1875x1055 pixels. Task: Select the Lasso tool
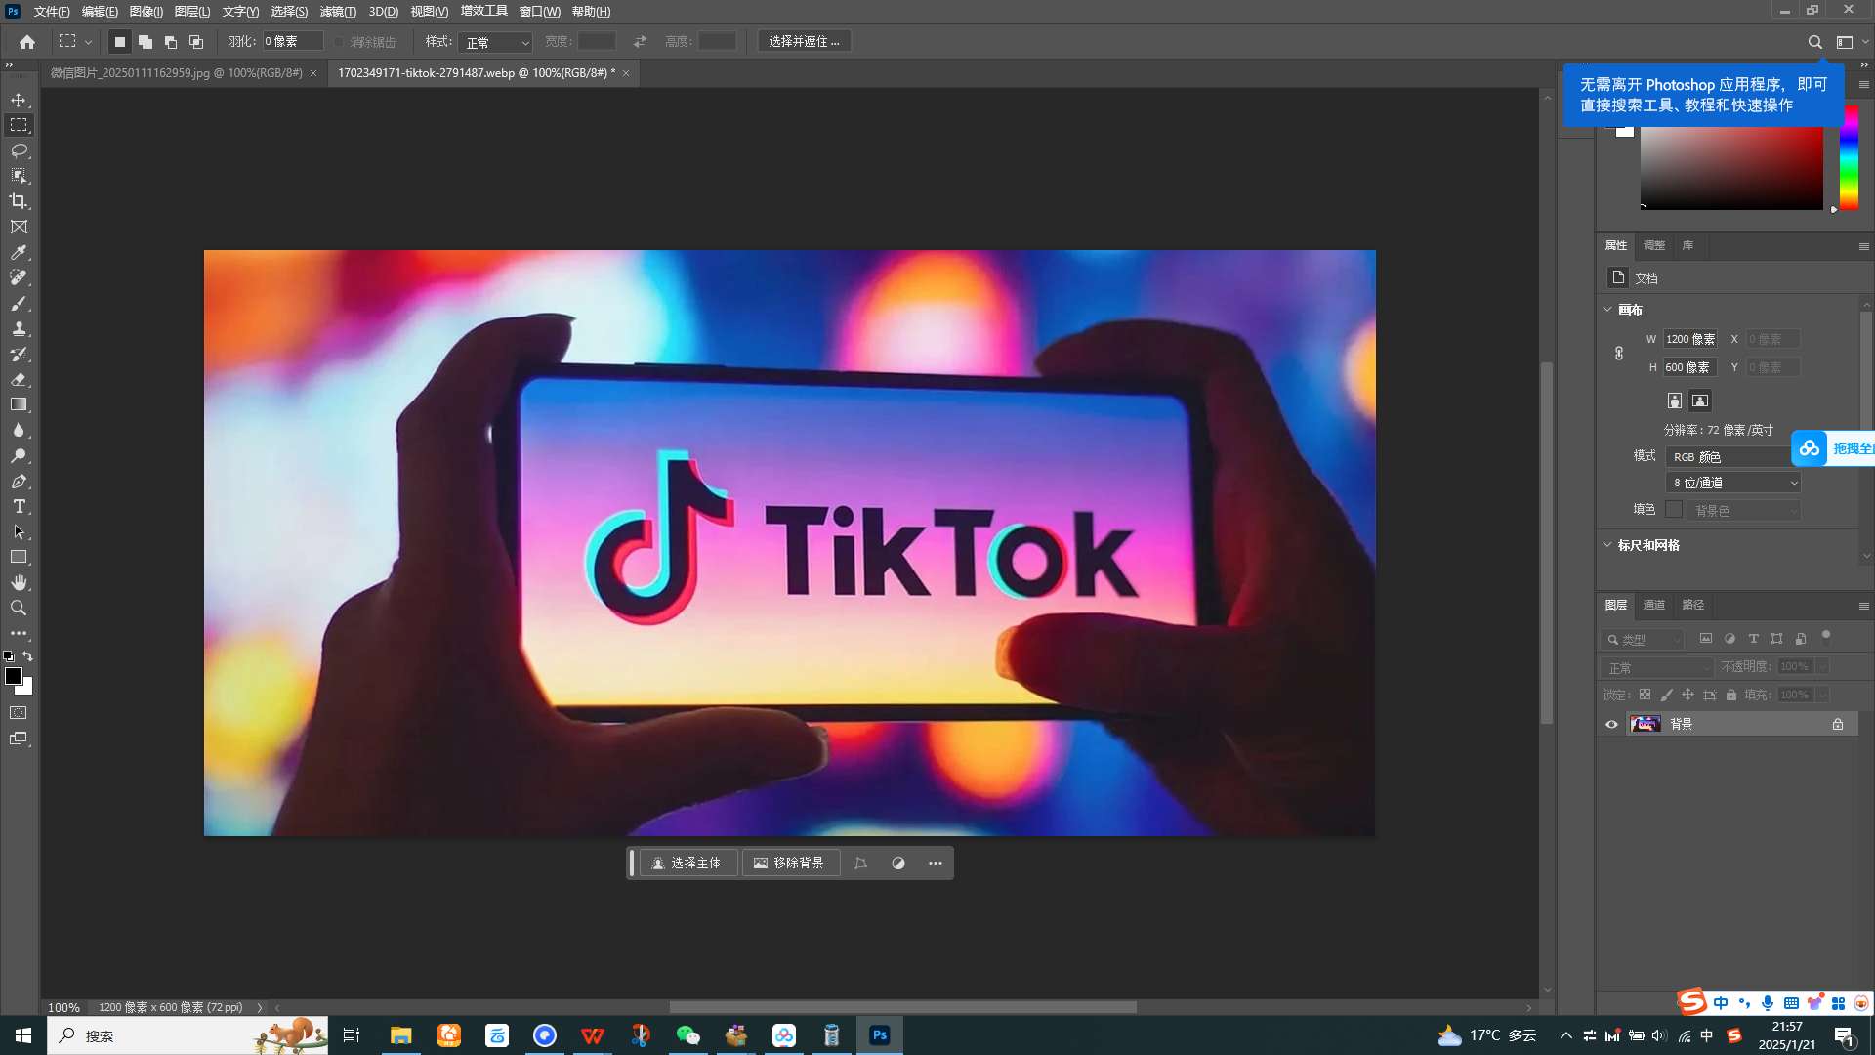coord(19,150)
